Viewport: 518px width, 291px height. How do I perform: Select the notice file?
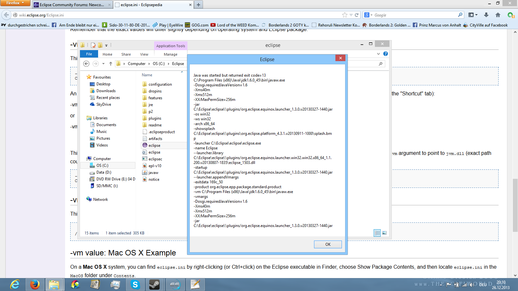[151, 179]
